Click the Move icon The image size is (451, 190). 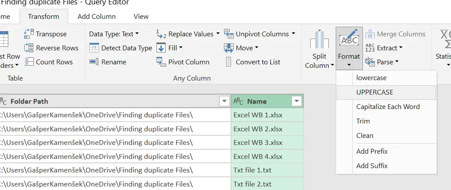pos(229,48)
